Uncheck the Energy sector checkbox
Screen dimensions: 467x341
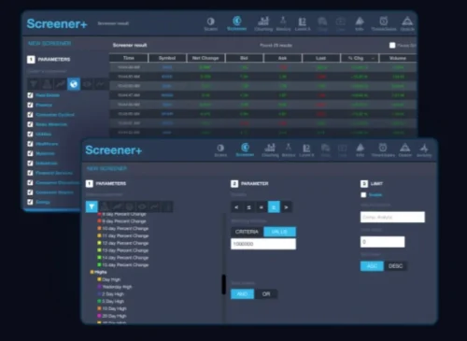(x=30, y=202)
